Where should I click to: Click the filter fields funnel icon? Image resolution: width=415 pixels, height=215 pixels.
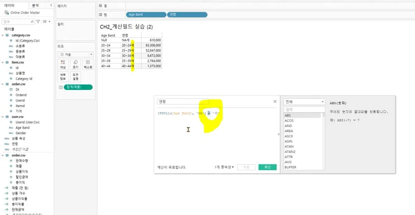click(x=38, y=22)
